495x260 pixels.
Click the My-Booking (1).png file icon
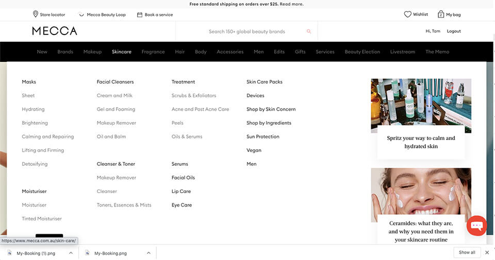click(9, 253)
